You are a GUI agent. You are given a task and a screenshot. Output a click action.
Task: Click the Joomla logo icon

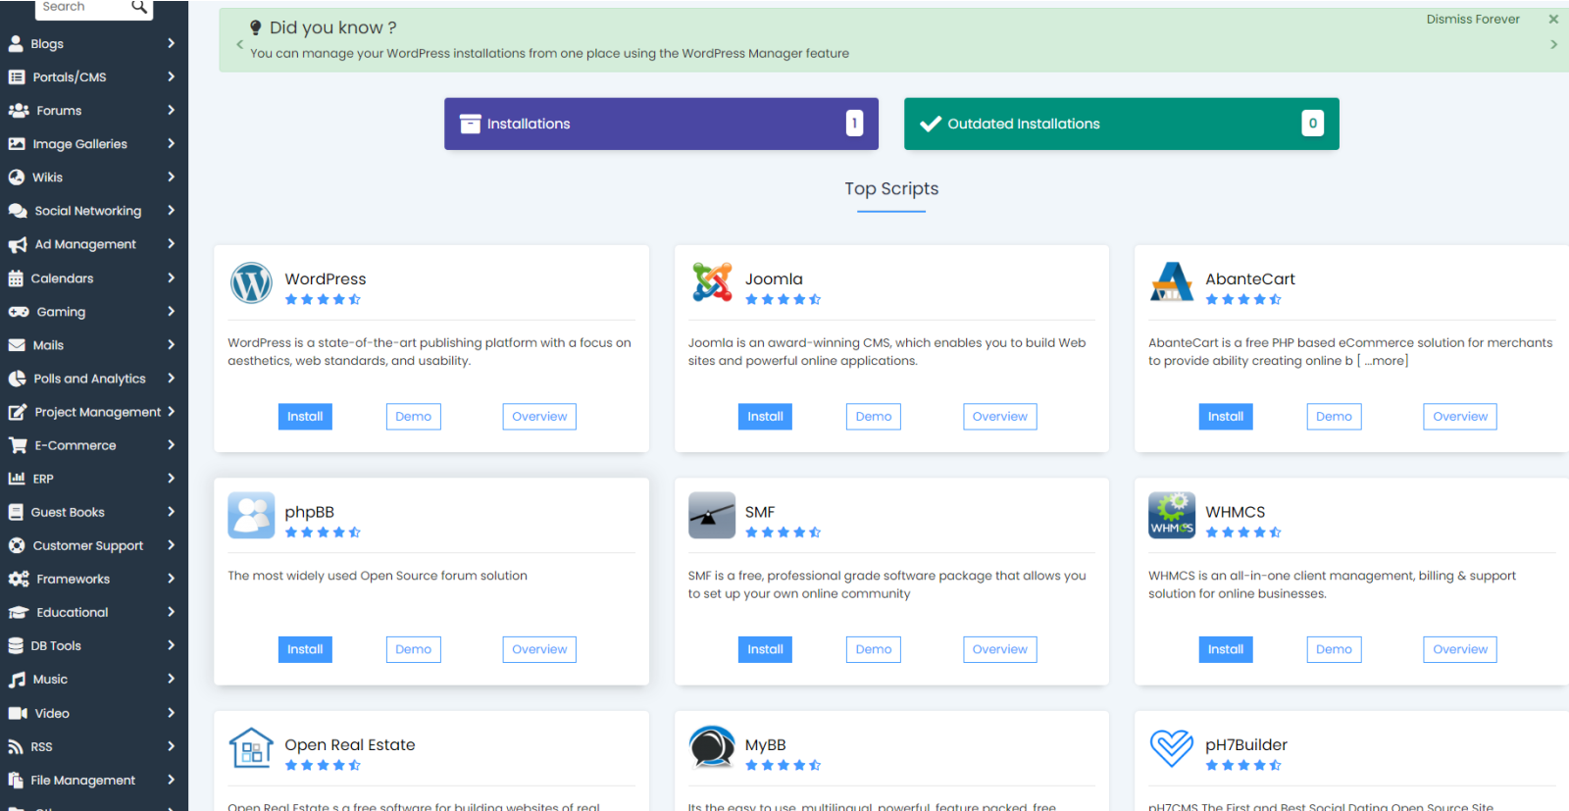(711, 282)
